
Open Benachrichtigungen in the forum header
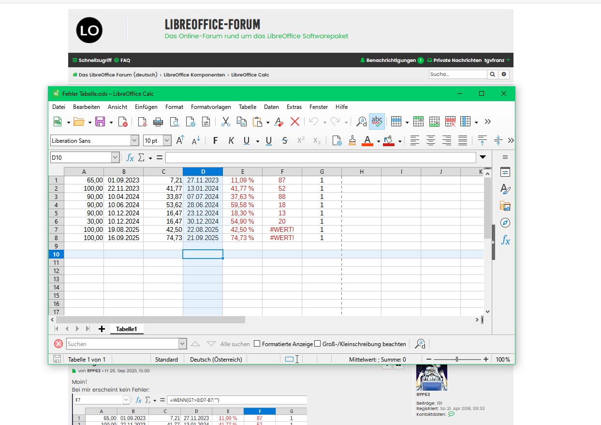click(391, 61)
